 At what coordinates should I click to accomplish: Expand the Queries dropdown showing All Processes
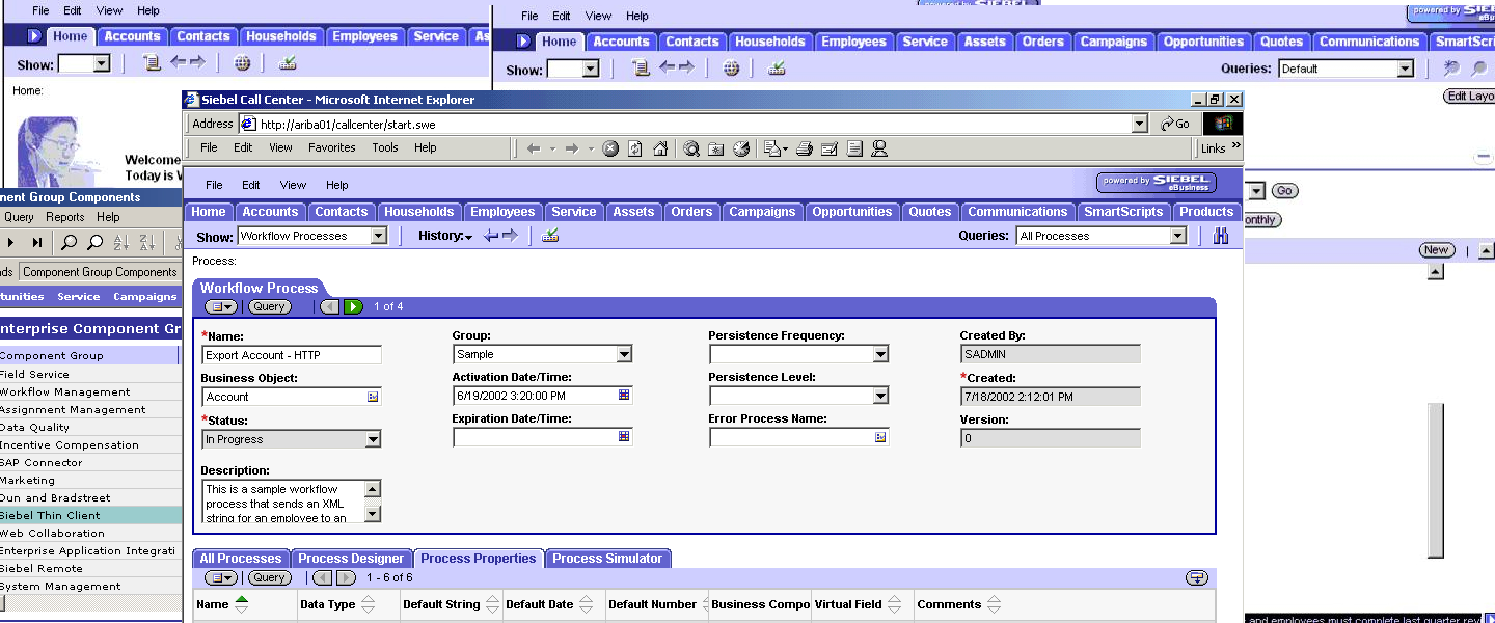(1177, 236)
